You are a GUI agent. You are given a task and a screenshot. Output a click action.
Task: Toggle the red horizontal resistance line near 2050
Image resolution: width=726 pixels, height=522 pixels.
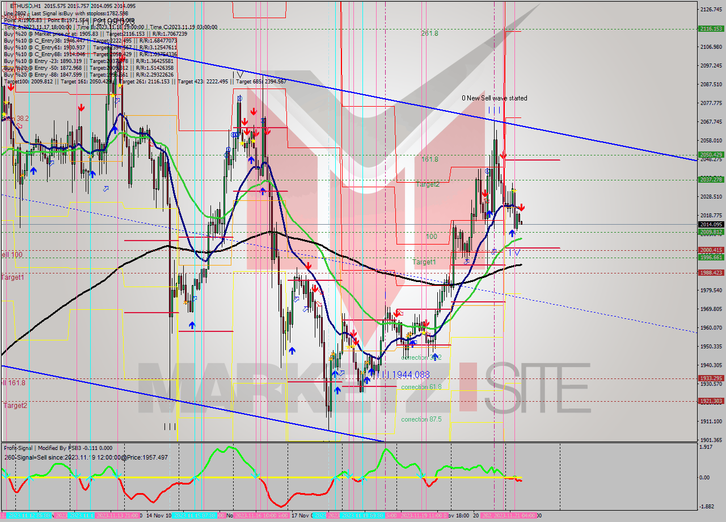539,159
